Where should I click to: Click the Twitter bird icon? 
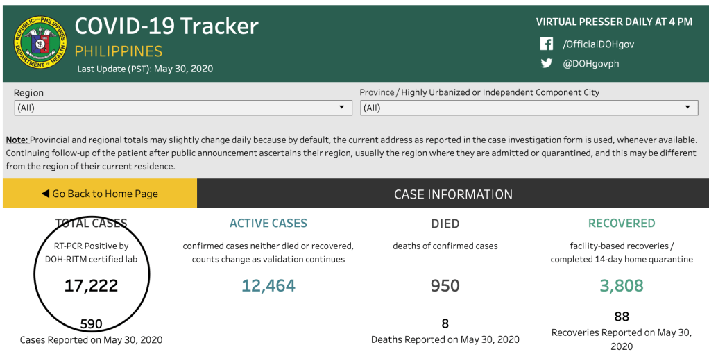547,63
